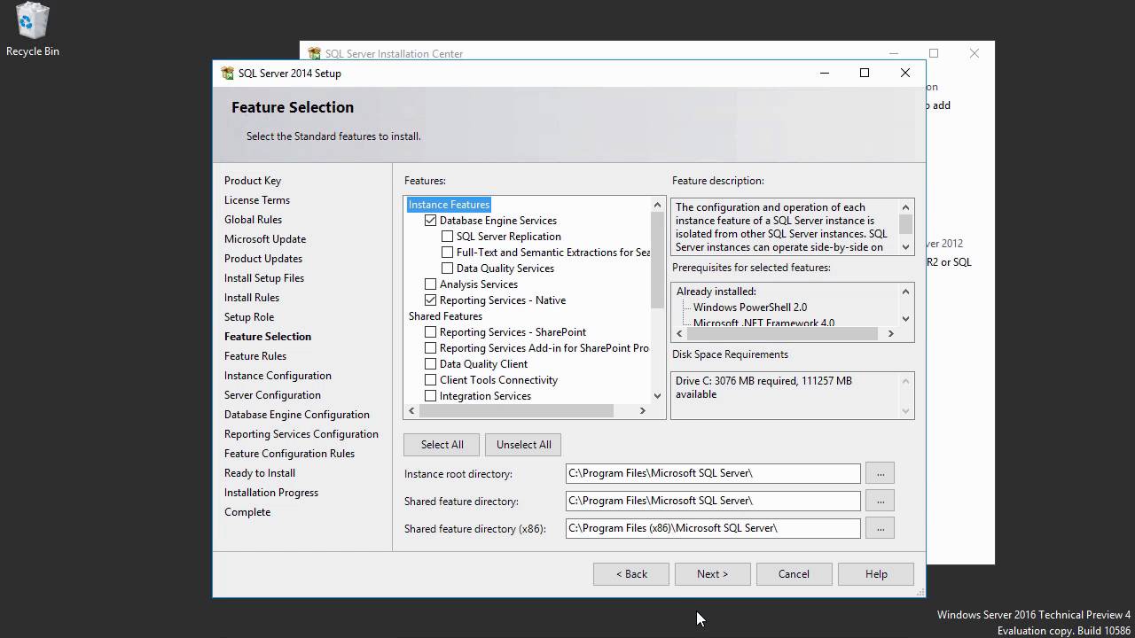The height and width of the screenshot is (638, 1135).
Task: Open setup Help
Action: 876,574
